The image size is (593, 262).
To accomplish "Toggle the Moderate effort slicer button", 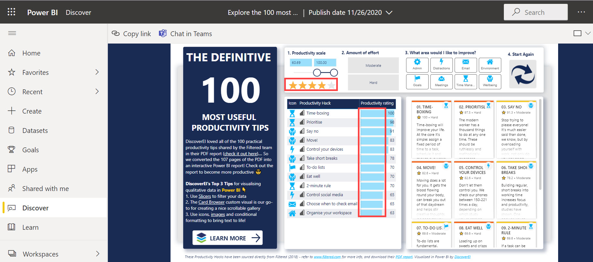I will click(x=373, y=65).
